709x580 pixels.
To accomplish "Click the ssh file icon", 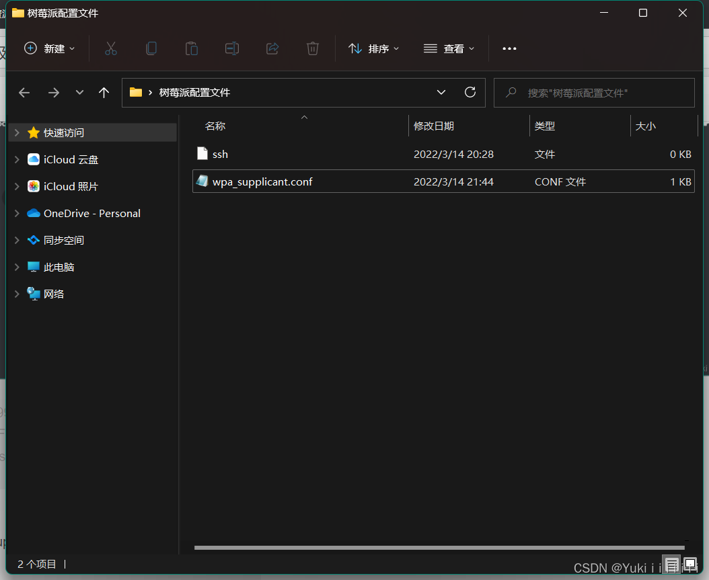I will click(x=202, y=154).
